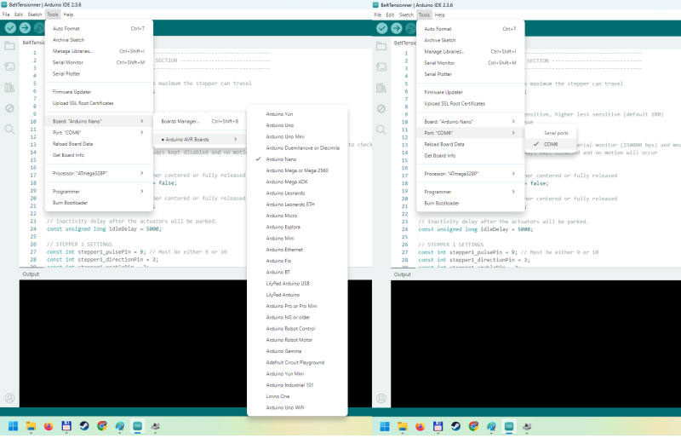Click the Upload arrow button in right window
Screen dimensions: 681x444
pyautogui.click(x=396, y=28)
